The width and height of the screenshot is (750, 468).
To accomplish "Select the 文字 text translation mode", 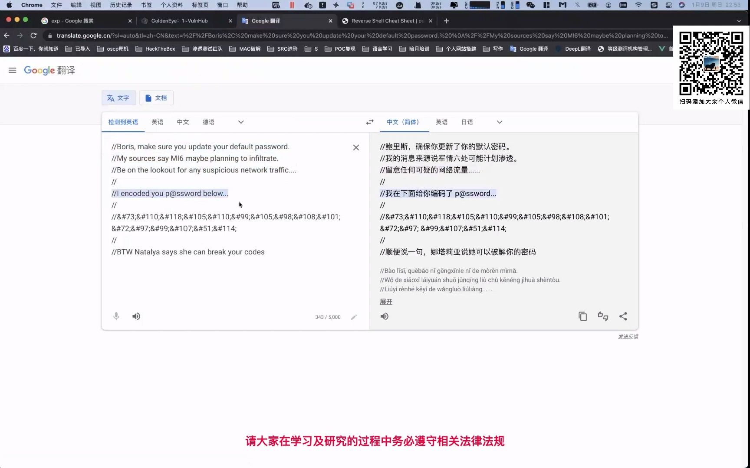I will [118, 98].
